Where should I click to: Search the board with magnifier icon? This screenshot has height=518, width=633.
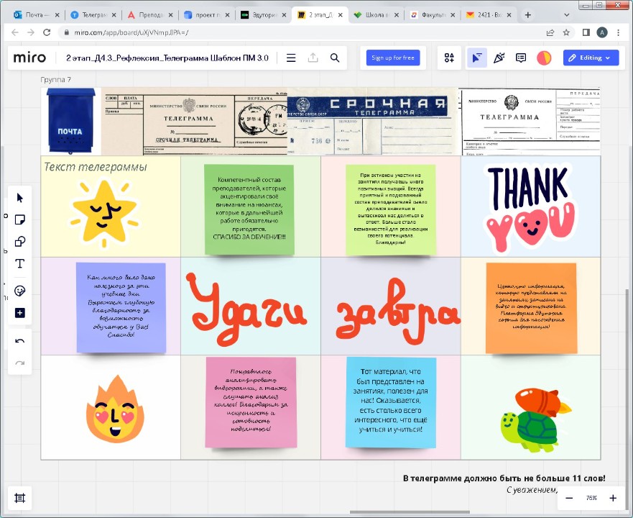(x=335, y=58)
